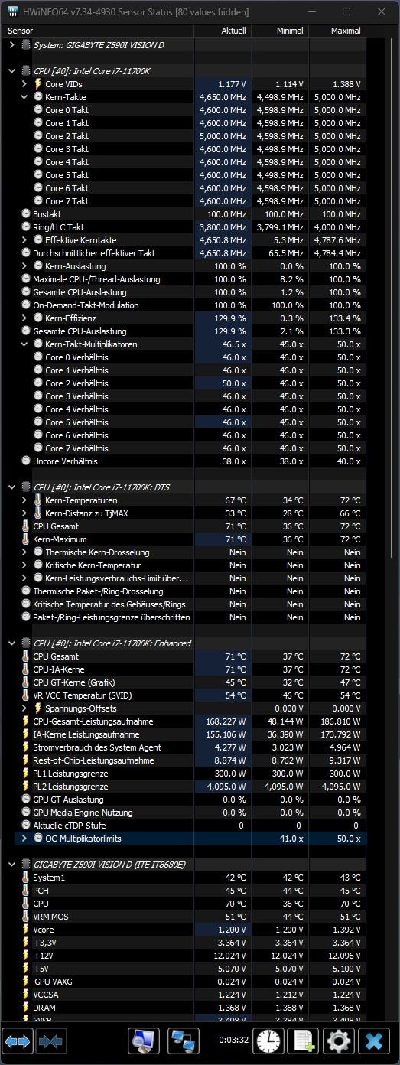The width and height of the screenshot is (400, 1065).
Task: Collapse CPU [#0] Intel Core i7-11700K group
Action: (11, 71)
